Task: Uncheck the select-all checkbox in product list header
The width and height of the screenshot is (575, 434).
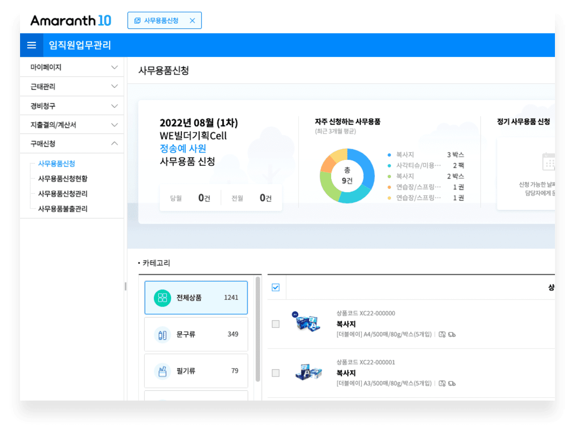Action: tap(275, 287)
